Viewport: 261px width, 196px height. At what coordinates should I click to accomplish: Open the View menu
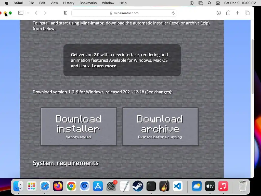click(54, 3)
